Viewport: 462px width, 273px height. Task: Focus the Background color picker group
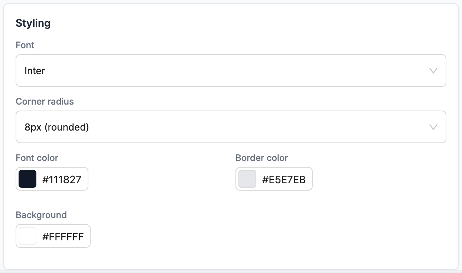53,236
